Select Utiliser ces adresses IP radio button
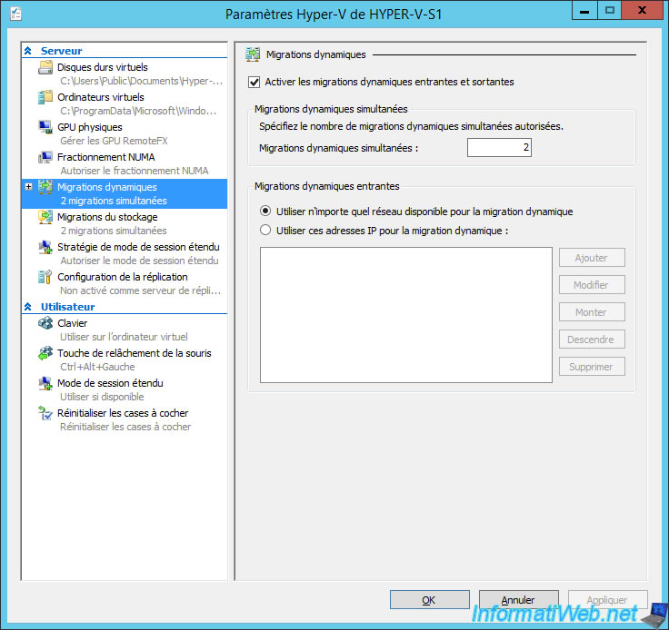The width and height of the screenshot is (669, 630). pyautogui.click(x=265, y=230)
